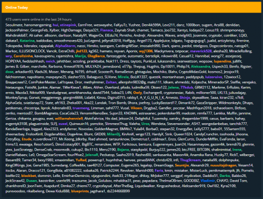The image size is (263, 199).
Task: Open williamshennie9's profile
Action: pyautogui.click(x=69, y=118)
